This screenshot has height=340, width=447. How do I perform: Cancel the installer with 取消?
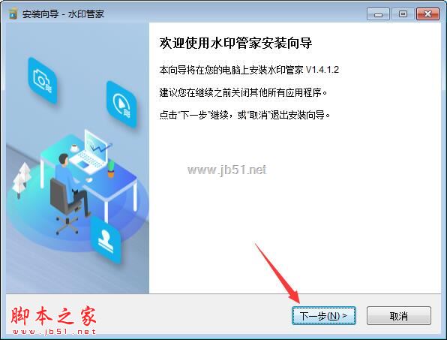(x=399, y=316)
